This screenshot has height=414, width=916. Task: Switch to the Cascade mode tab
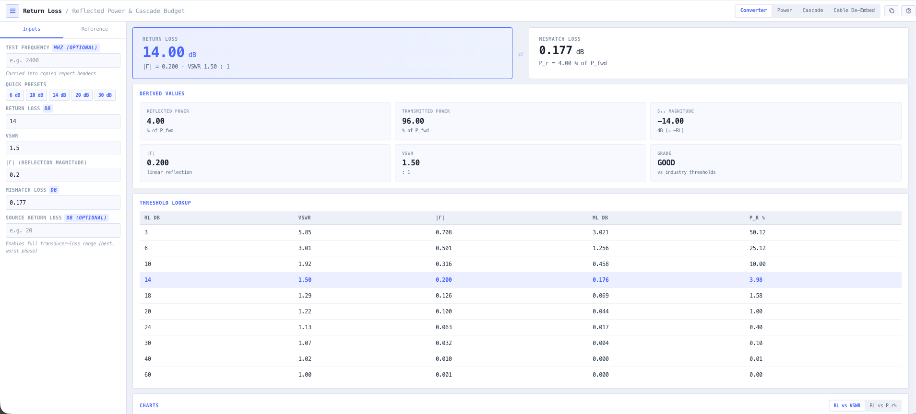812,11
